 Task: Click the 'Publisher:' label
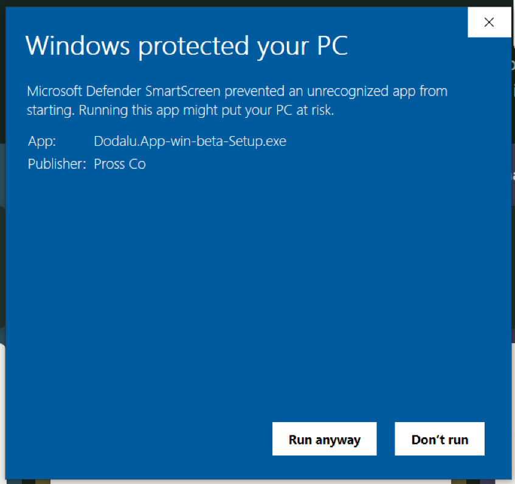click(57, 164)
